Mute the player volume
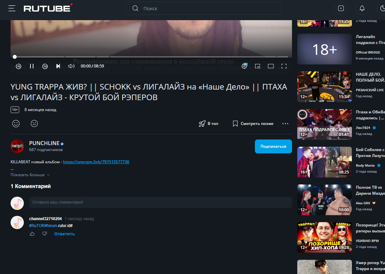This screenshot has width=385, height=274. (71, 66)
